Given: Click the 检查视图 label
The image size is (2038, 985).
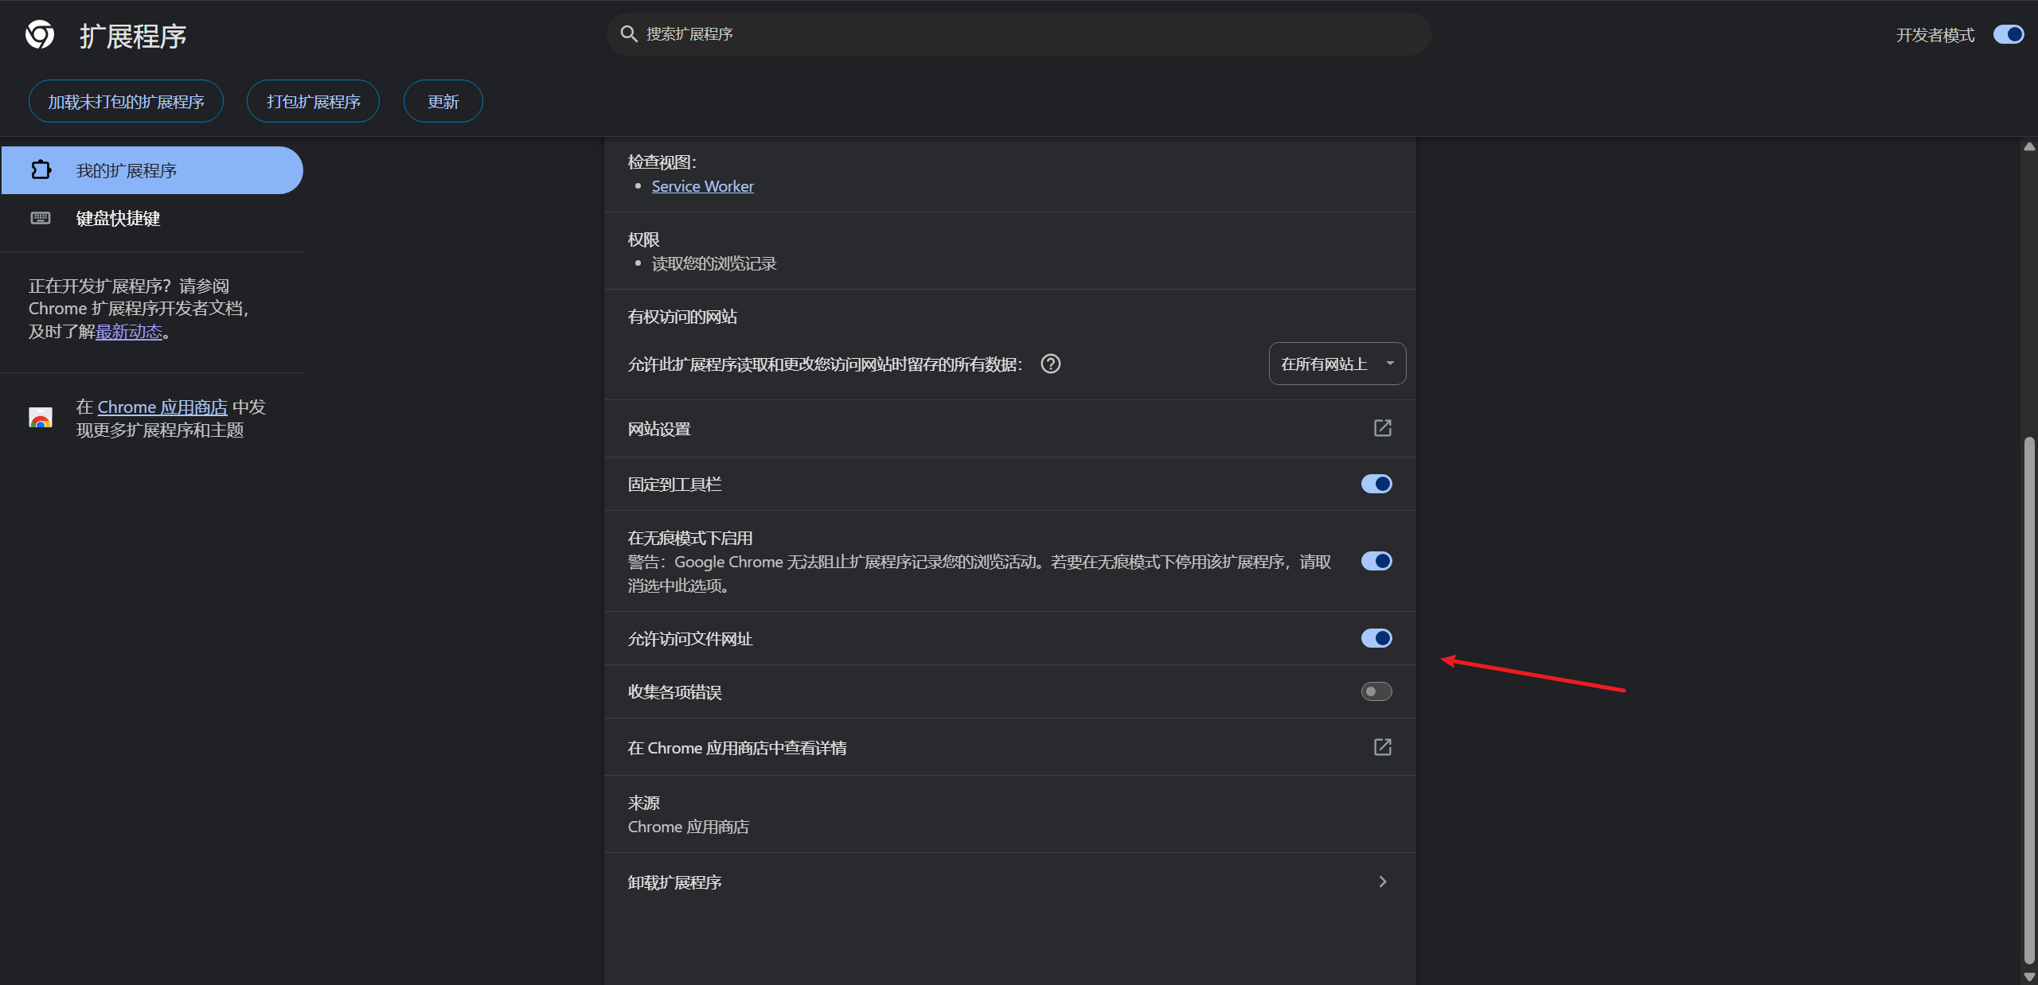Looking at the screenshot, I should 662,162.
